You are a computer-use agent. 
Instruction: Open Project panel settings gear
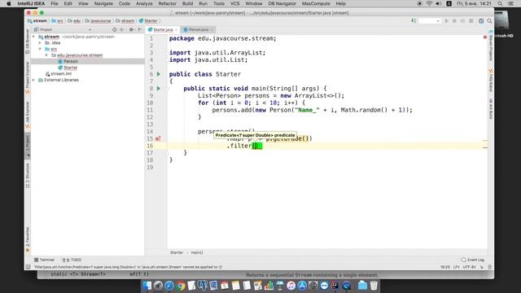coord(131,29)
